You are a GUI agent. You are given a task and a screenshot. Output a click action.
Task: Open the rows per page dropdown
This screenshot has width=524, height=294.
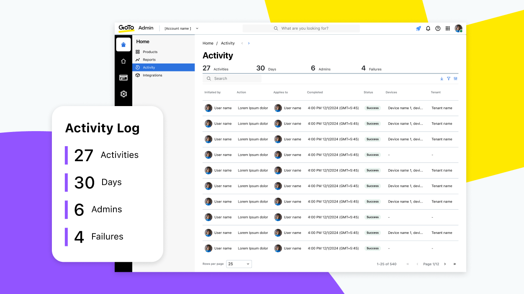click(239, 264)
